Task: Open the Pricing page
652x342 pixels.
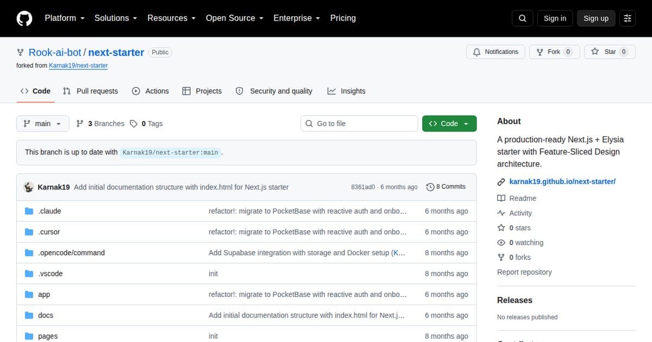Action: [343, 18]
